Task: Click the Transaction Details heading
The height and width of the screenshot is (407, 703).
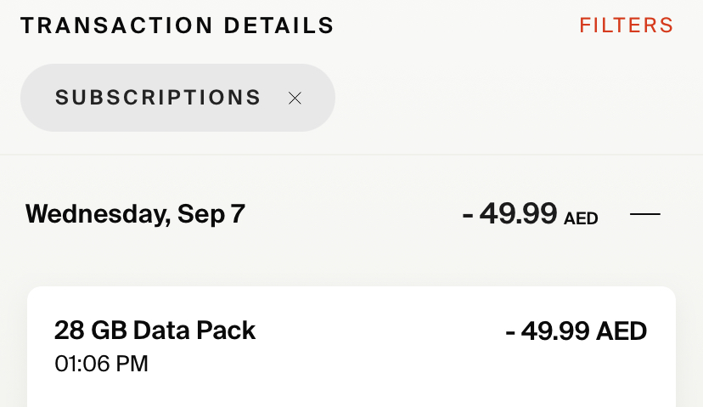Action: (177, 25)
